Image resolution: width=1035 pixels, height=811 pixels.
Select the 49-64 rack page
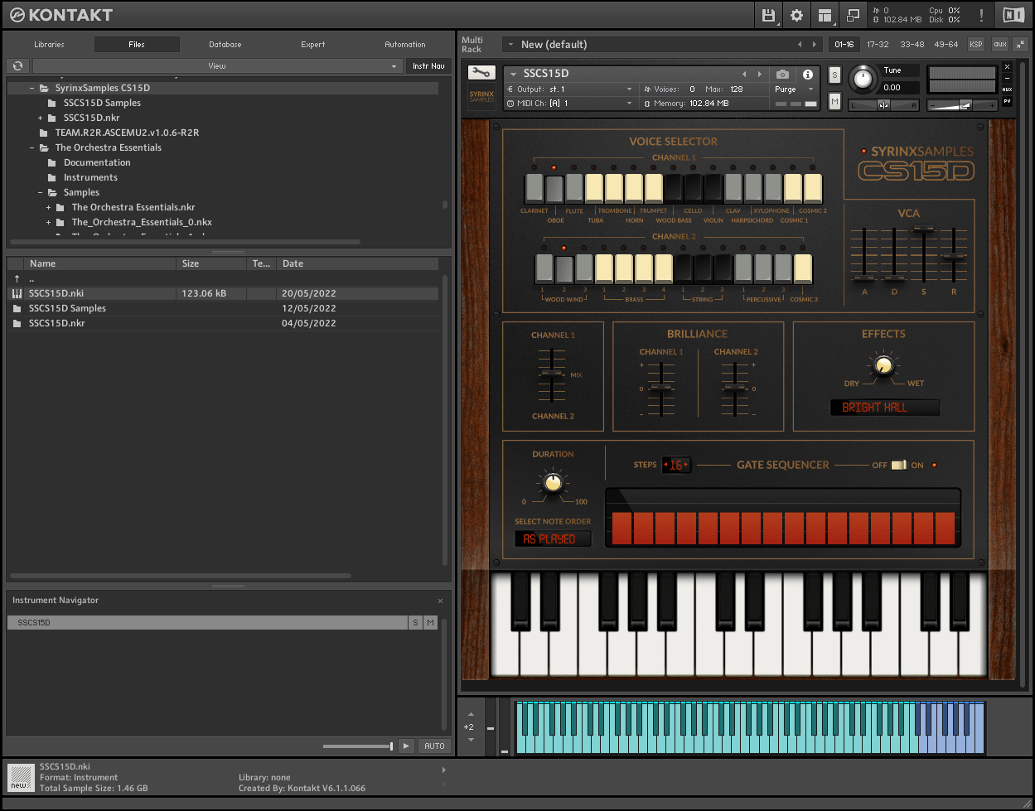tap(946, 45)
